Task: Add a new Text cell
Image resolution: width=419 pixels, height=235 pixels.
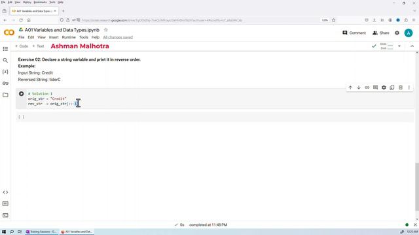Action: click(x=38, y=46)
